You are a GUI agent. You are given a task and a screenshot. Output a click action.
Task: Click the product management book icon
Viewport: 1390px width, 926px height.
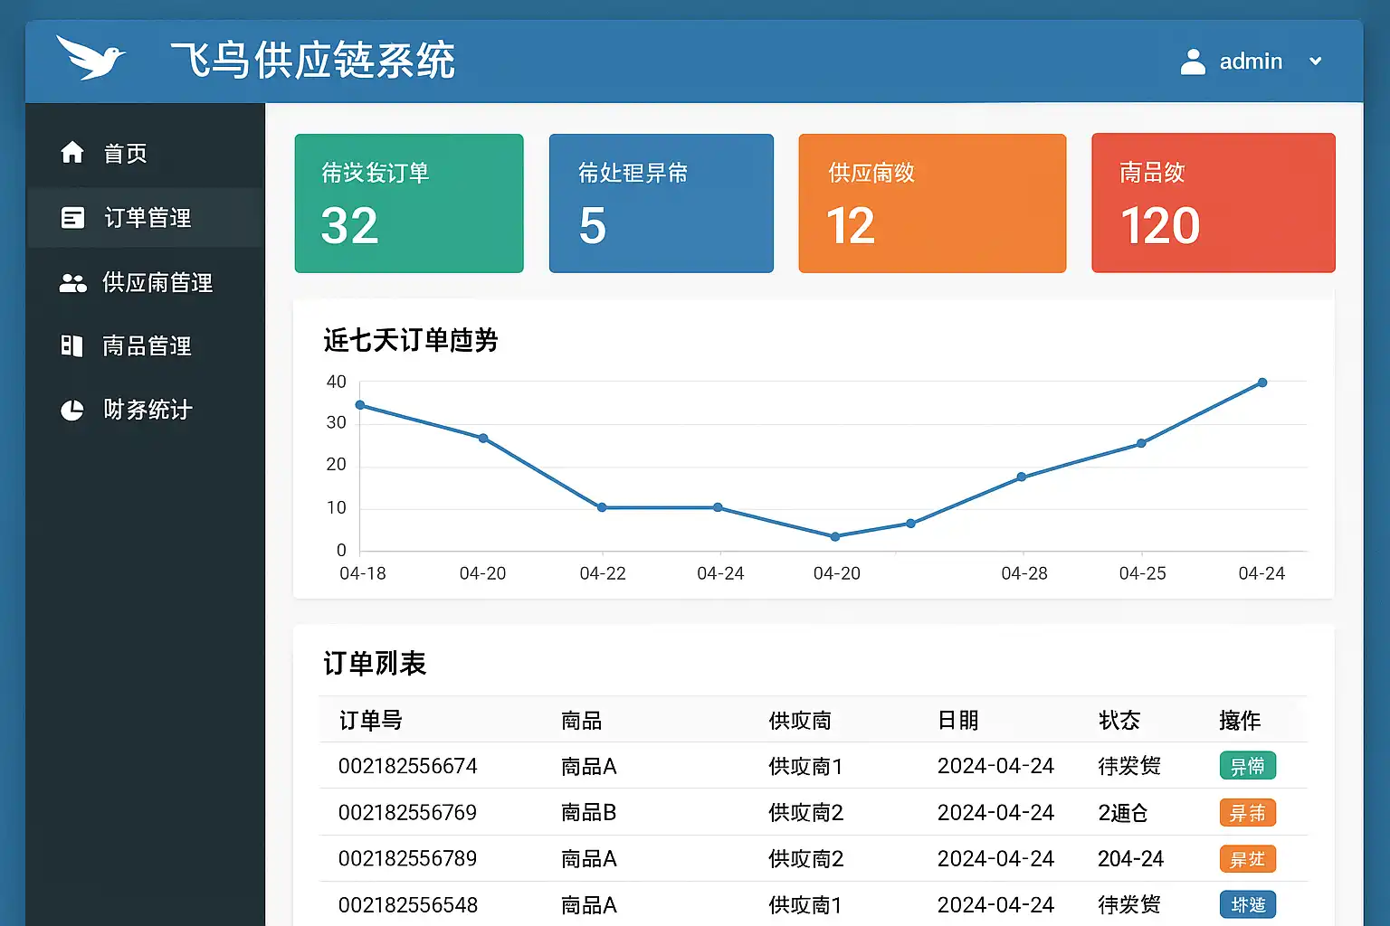pos(71,345)
